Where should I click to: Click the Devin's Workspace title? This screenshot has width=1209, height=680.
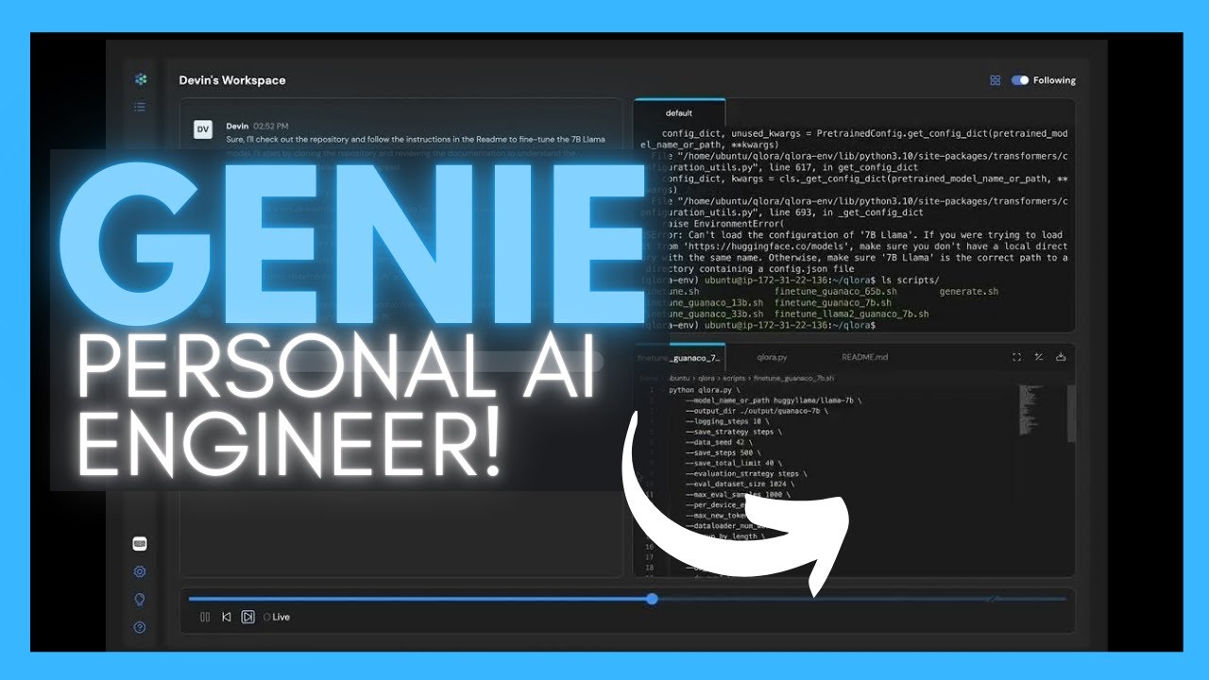click(232, 80)
